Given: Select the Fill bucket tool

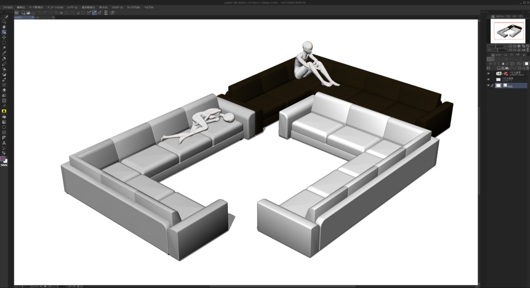Looking at the screenshot, I should point(4,116).
